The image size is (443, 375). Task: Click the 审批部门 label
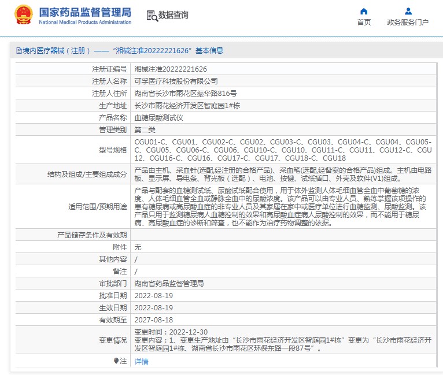(x=113, y=283)
